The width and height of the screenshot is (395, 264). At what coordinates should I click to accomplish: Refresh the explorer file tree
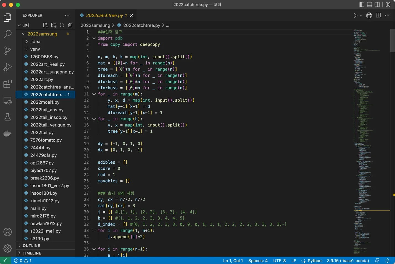coord(62,25)
